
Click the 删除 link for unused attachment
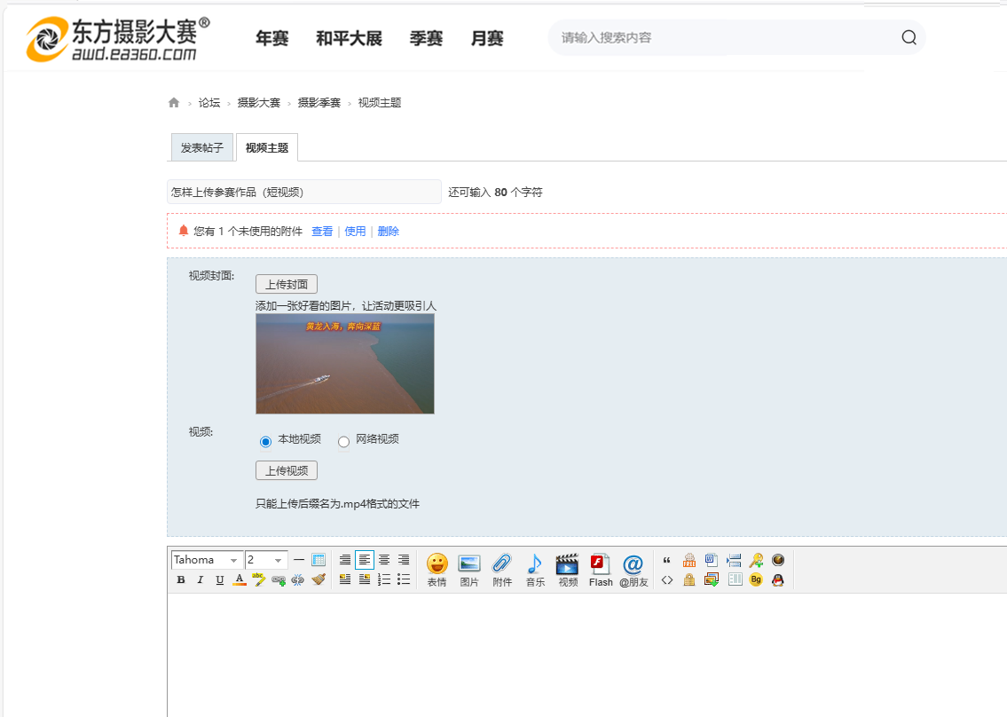(x=388, y=232)
